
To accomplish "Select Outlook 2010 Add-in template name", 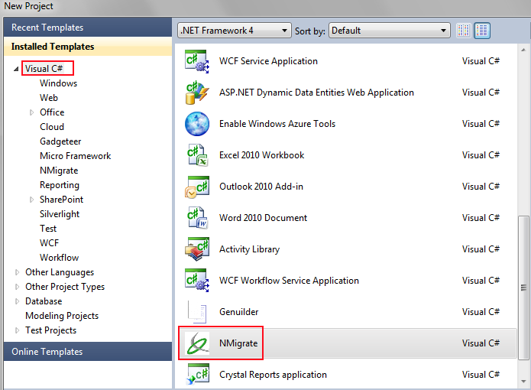I will (261, 187).
